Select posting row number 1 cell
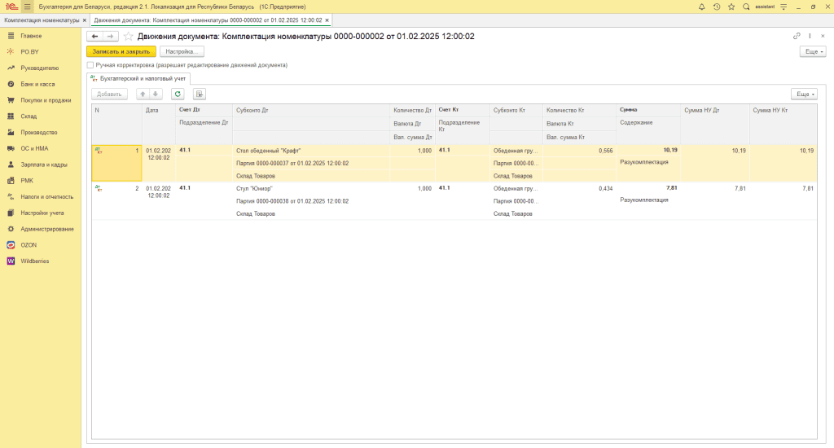Image resolution: width=834 pixels, height=448 pixels. [x=117, y=163]
